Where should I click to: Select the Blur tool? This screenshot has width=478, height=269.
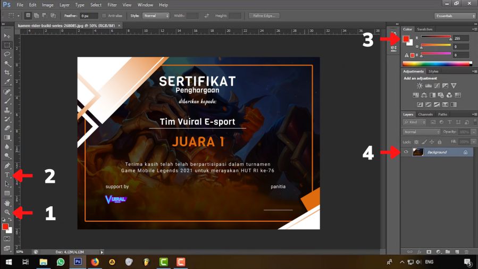coord(7,147)
